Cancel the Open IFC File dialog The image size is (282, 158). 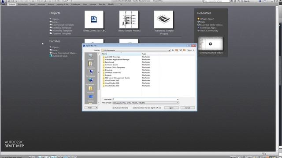pyautogui.click(x=188, y=108)
